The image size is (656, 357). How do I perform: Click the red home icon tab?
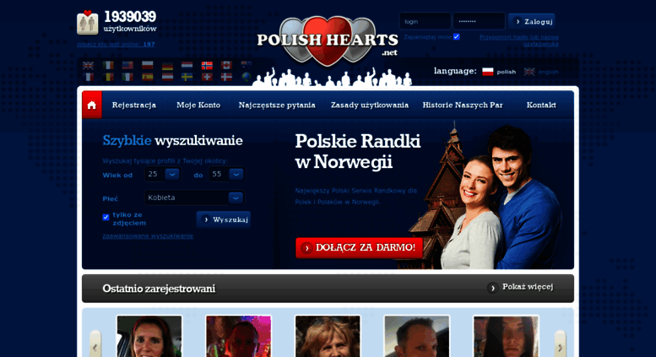pos(92,105)
